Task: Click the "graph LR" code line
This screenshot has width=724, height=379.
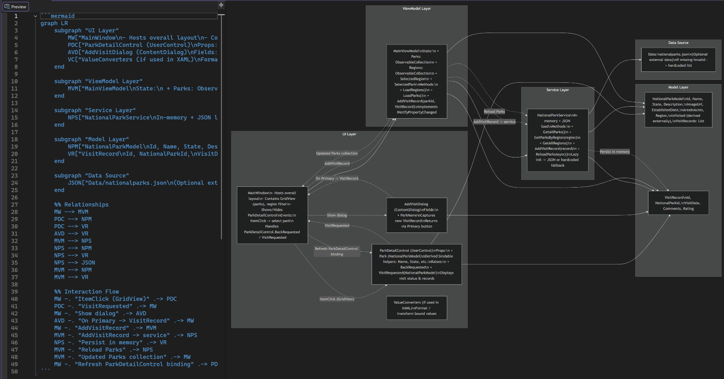Action: coord(54,23)
